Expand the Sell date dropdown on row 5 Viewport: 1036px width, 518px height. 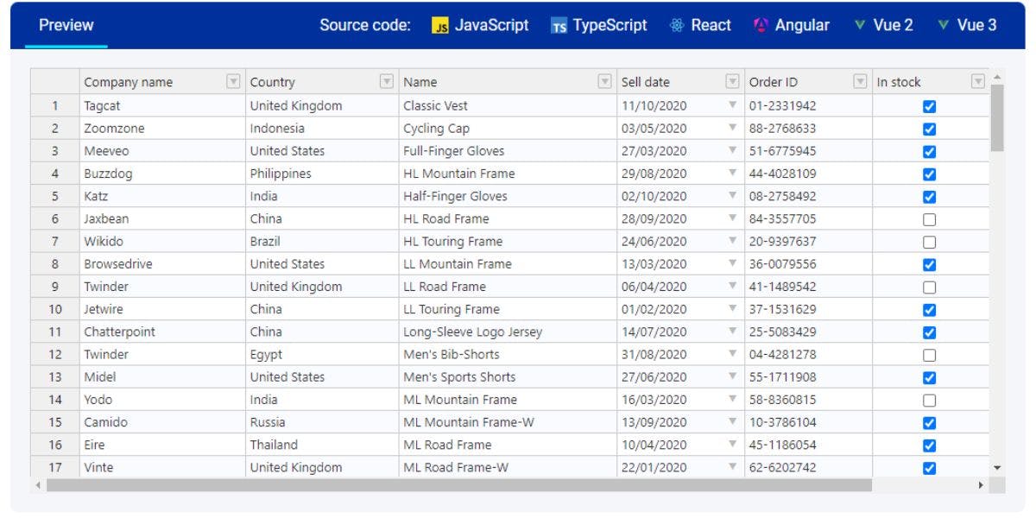(730, 196)
